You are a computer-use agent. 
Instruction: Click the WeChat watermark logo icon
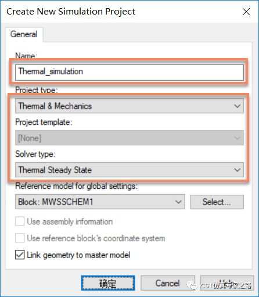click(x=192, y=285)
